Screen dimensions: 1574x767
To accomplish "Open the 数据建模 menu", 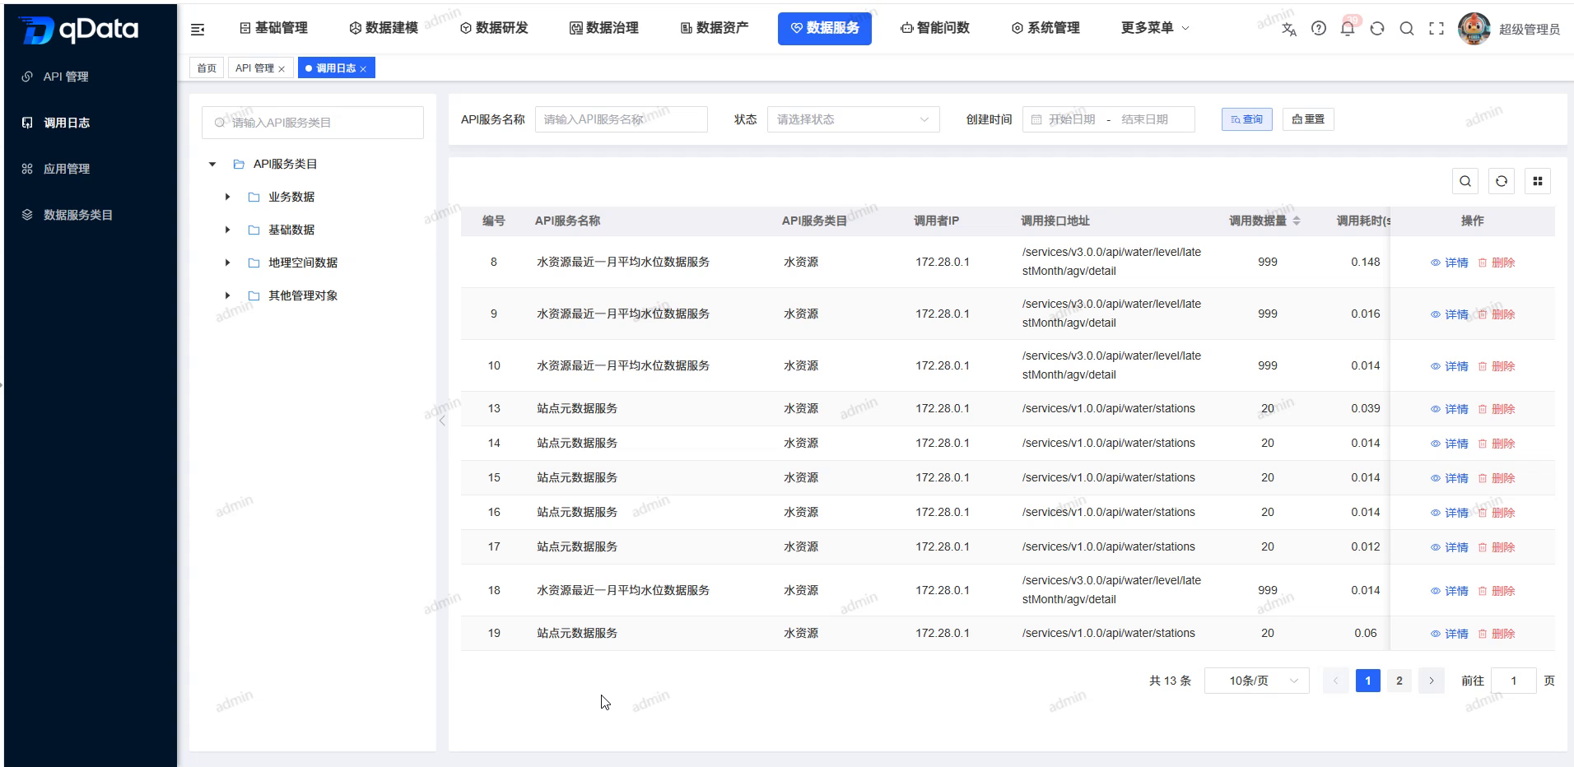I will [x=384, y=28].
